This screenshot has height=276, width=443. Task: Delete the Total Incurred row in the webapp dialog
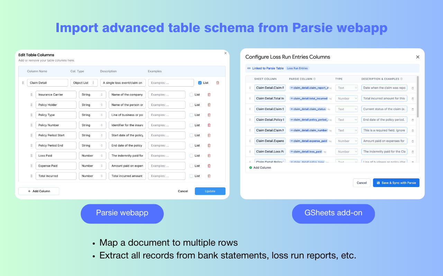click(209, 176)
